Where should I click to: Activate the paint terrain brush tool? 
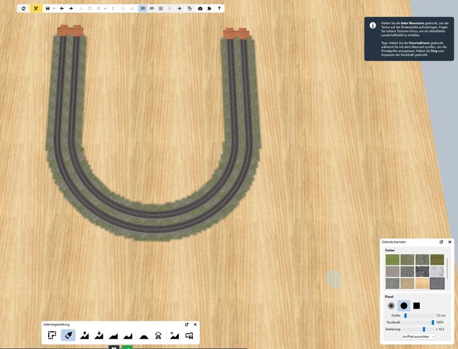pyautogui.click(x=68, y=335)
